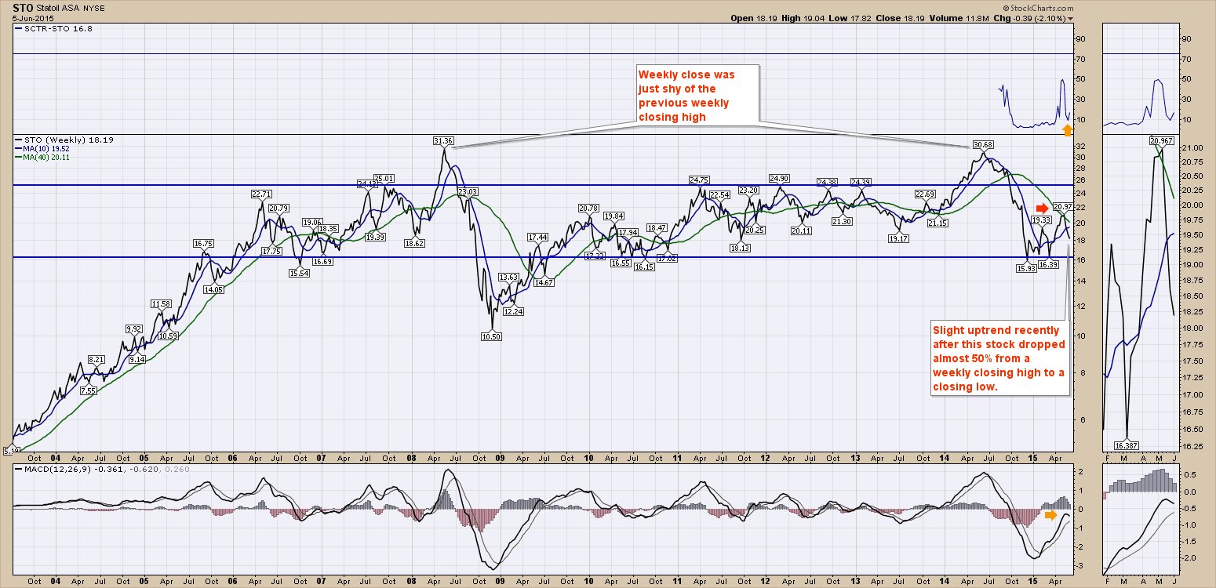1216x588 pixels.
Task: Click the 20.25 price label
Action: click(x=755, y=230)
